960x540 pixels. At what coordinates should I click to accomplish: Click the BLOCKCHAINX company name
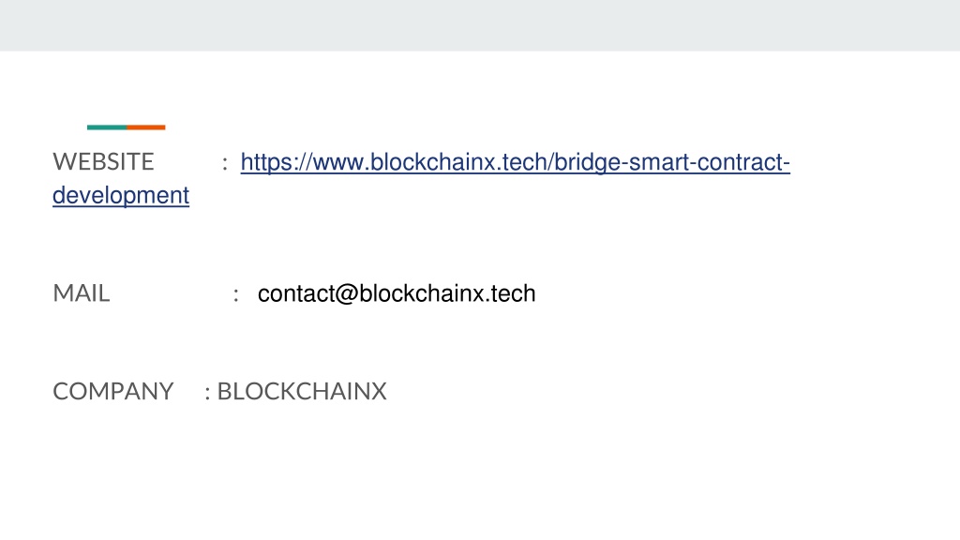(x=302, y=391)
